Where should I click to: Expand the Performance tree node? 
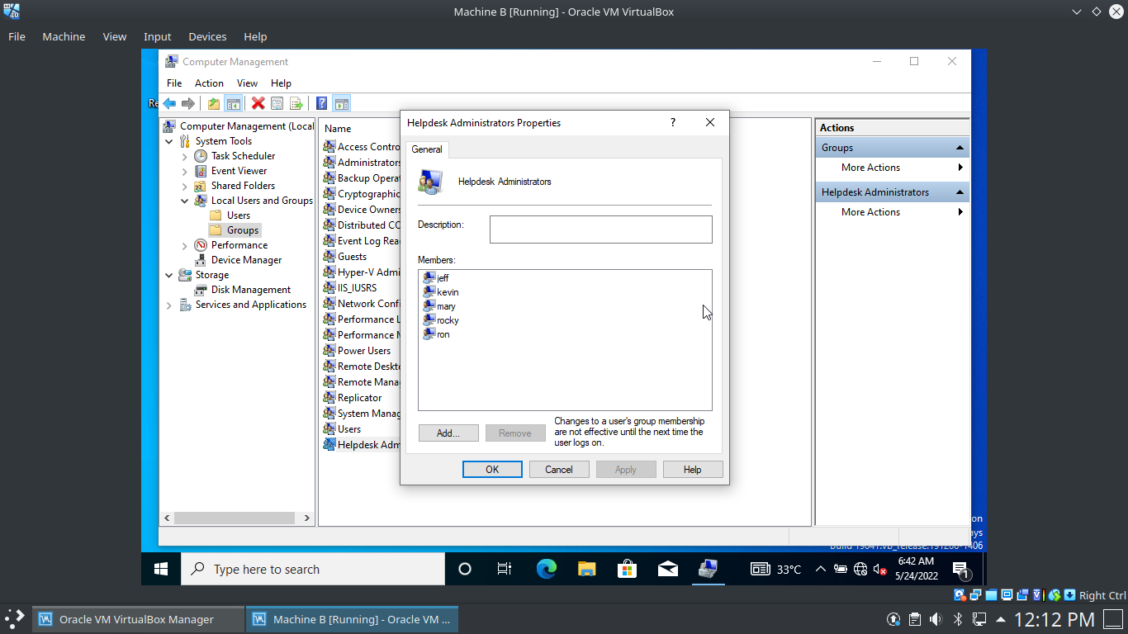185,245
